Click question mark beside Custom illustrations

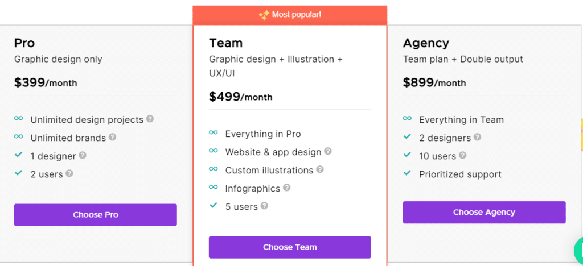(320, 169)
